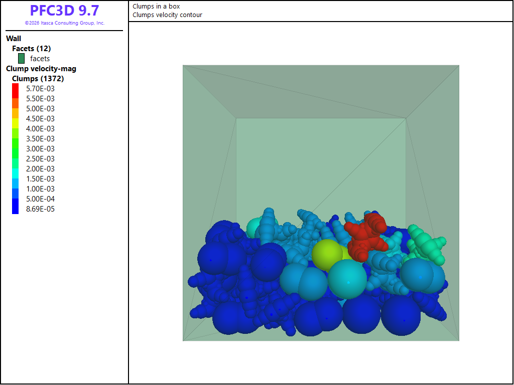The image size is (514, 385).
Task: Click the green spiky clump near right wall
Action: coord(425,244)
